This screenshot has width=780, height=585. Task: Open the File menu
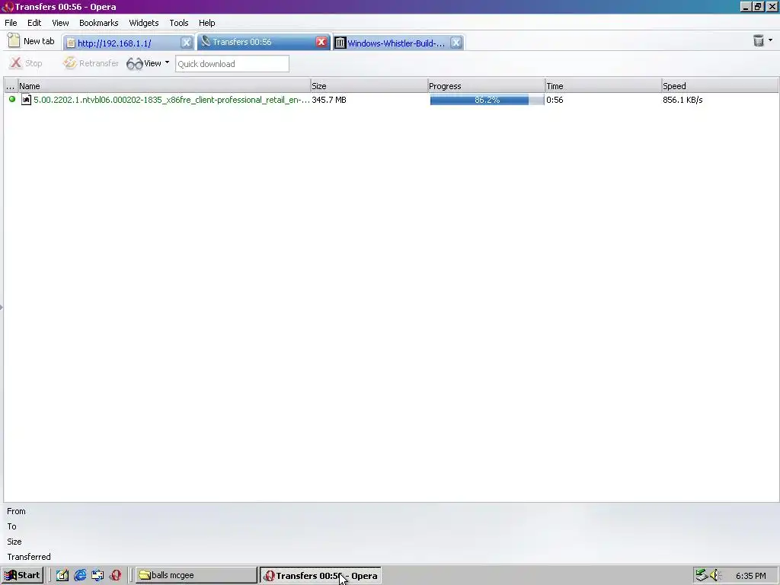pos(11,23)
